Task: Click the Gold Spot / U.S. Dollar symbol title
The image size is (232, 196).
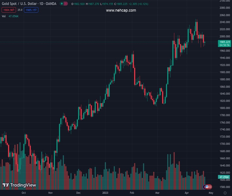Action: click(x=29, y=4)
